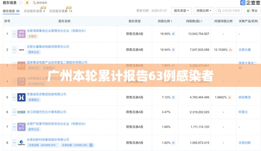The image size is (261, 151).
Task: Click the orange bell notification icon
Action: pos(27,3)
